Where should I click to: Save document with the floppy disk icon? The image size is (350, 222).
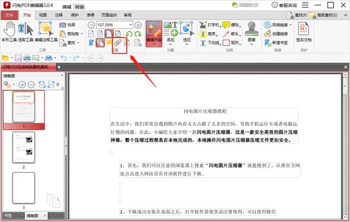click(x=18, y=58)
